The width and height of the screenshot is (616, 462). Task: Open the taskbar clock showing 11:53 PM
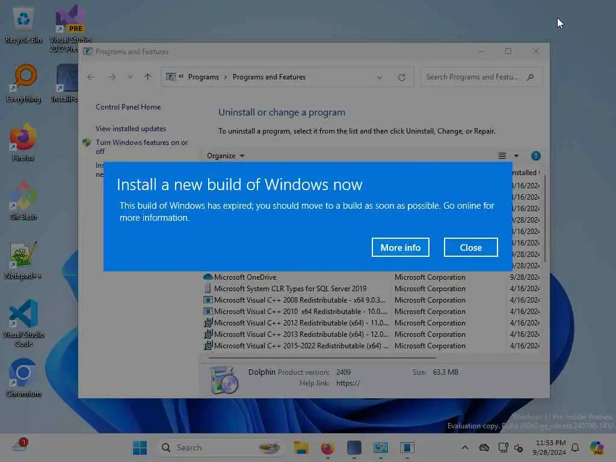click(550, 448)
